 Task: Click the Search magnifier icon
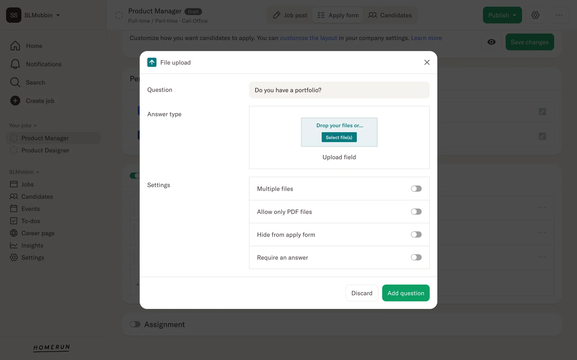[15, 82]
